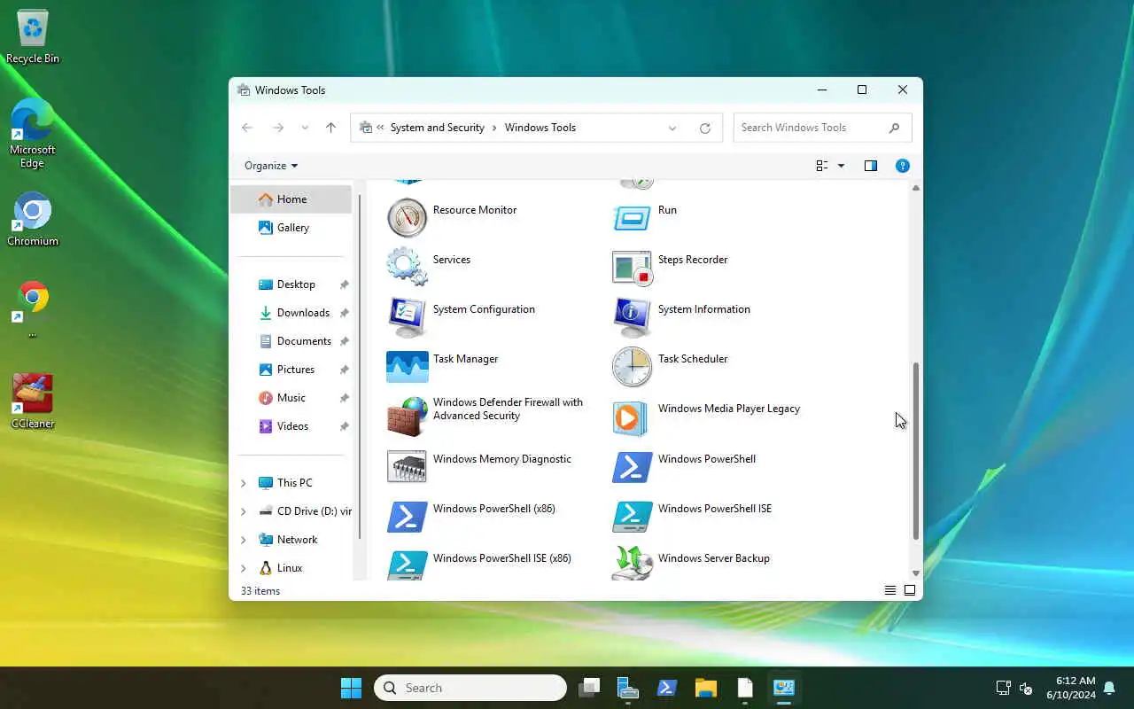Select Home in the navigation pane

(x=291, y=199)
